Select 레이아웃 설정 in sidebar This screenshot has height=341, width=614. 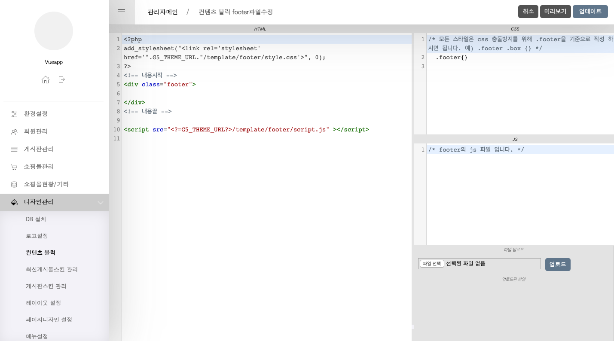pyautogui.click(x=43, y=303)
